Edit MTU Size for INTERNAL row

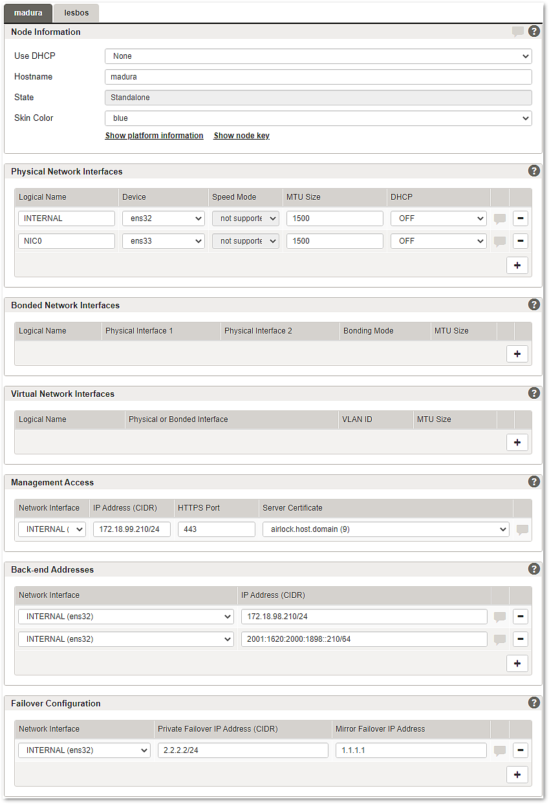point(335,218)
